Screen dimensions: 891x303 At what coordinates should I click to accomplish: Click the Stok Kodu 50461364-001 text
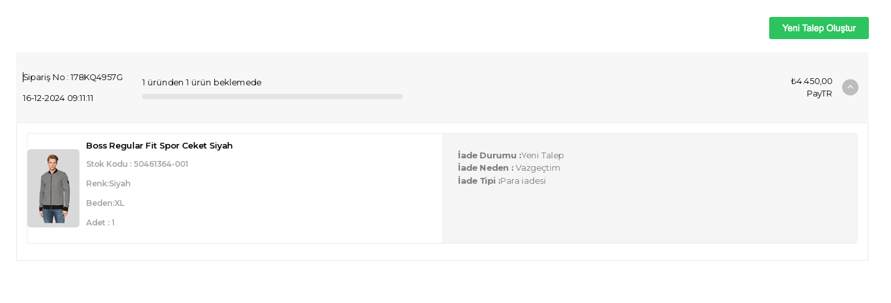[x=137, y=164]
